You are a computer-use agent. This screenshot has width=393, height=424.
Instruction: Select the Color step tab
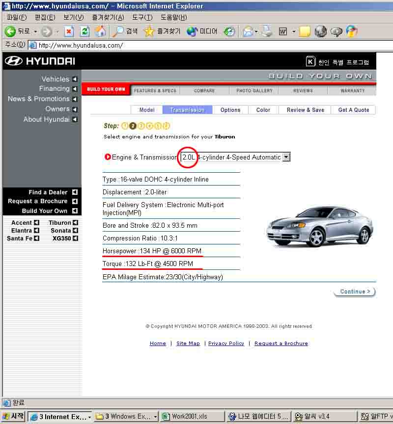(263, 110)
